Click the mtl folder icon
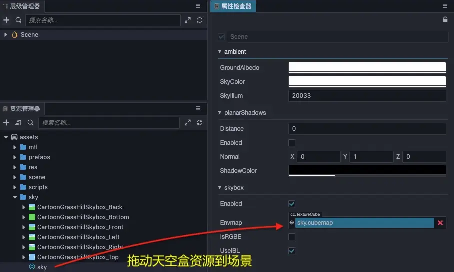The height and width of the screenshot is (272, 454). click(x=23, y=147)
